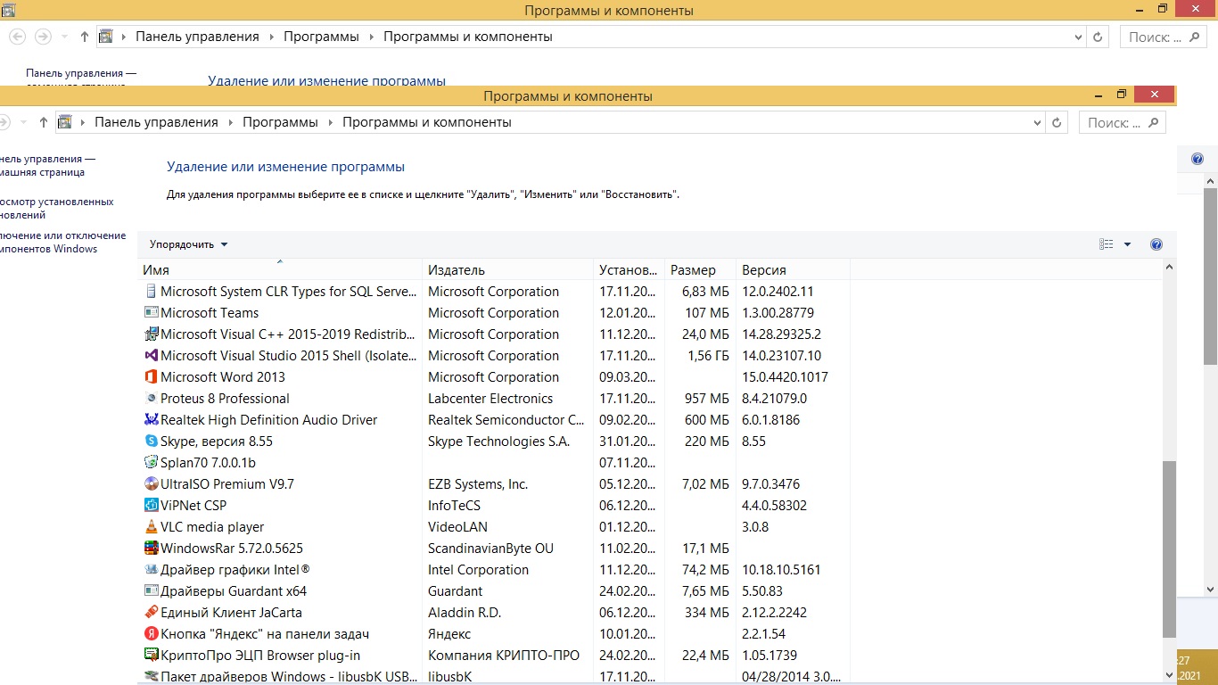This screenshot has width=1218, height=685.
Task: Sort list by Установлено column
Action: pyautogui.click(x=629, y=269)
